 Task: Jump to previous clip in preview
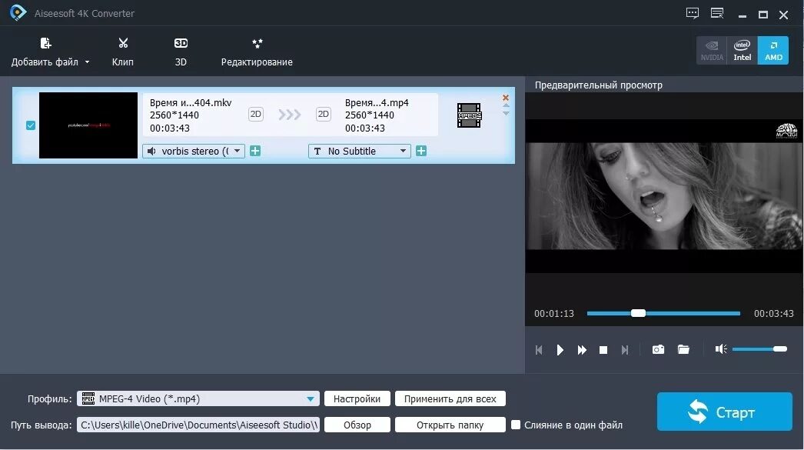coord(539,350)
